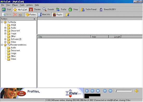
Task: Open the Search view
Action: point(48,9)
